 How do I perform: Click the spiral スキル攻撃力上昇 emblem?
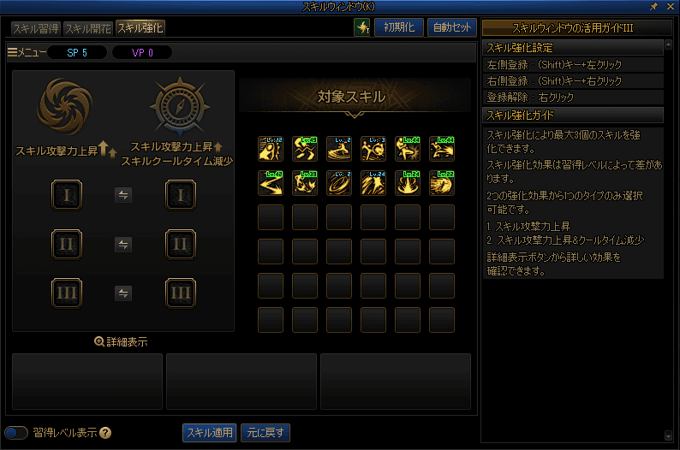click(65, 106)
